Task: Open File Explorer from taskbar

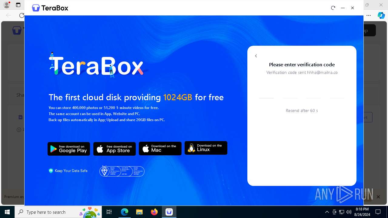Action: [139, 212]
